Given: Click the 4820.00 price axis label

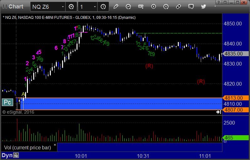Looking at the screenshot, I should (x=233, y=84).
